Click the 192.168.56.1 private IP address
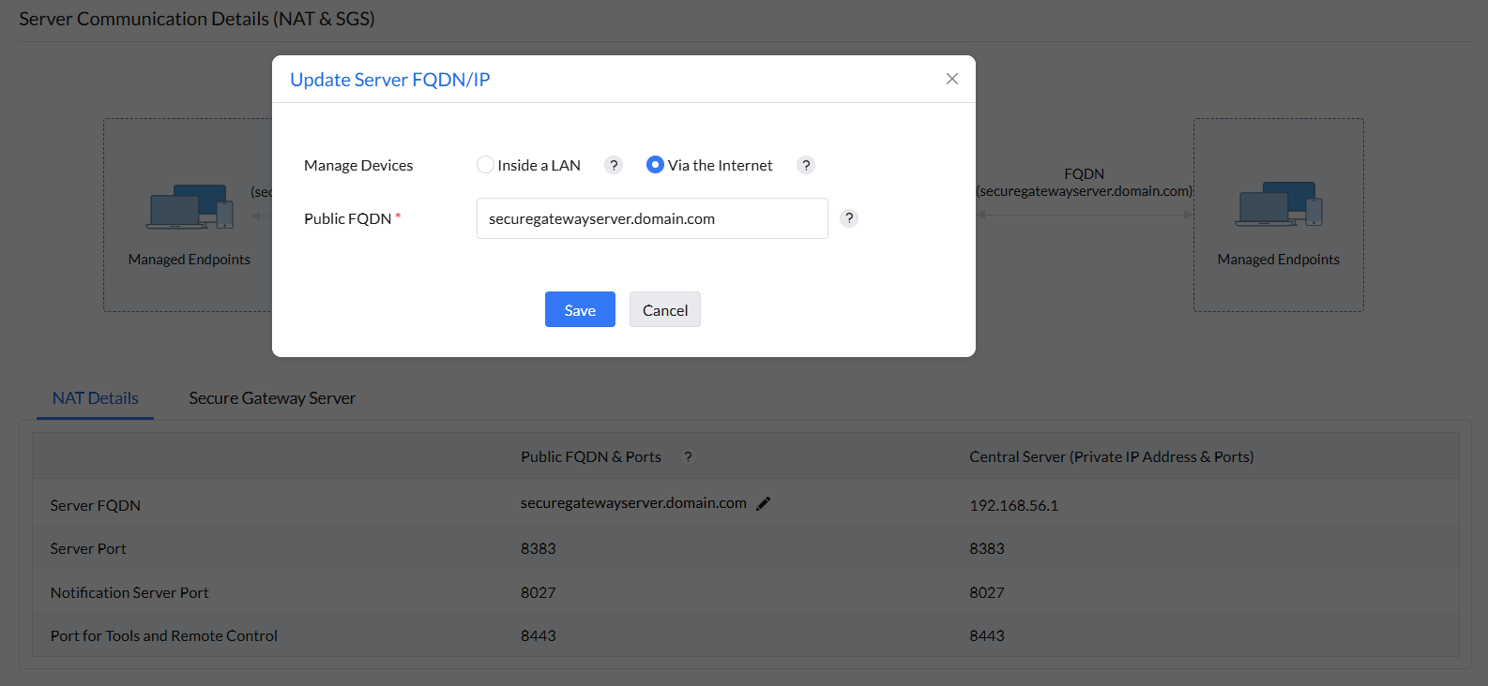This screenshot has width=1488, height=686. pyautogui.click(x=1013, y=505)
